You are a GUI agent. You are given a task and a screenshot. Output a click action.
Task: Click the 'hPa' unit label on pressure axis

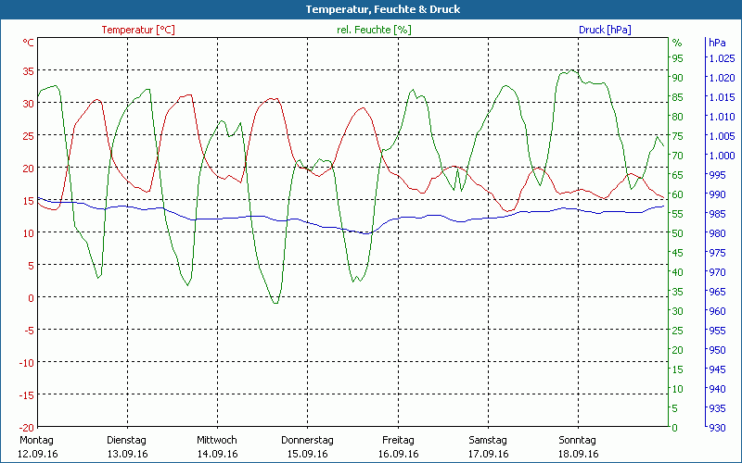[x=717, y=43]
